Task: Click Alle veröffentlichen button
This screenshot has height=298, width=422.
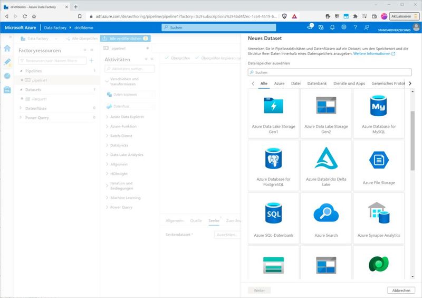Action: (x=126, y=39)
